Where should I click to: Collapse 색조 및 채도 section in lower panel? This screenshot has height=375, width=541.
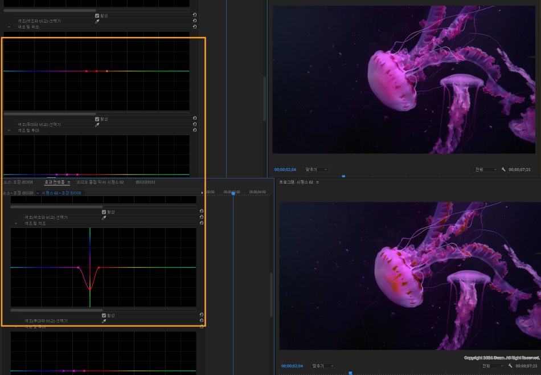coord(16,223)
